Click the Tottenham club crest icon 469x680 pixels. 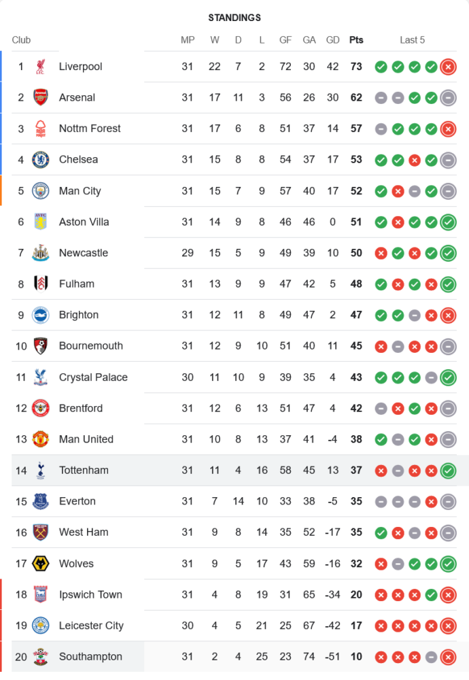[x=40, y=471]
